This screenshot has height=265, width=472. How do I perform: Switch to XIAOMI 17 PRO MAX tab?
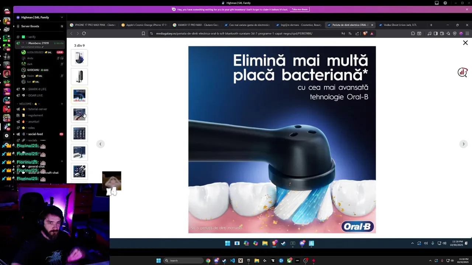(196, 25)
